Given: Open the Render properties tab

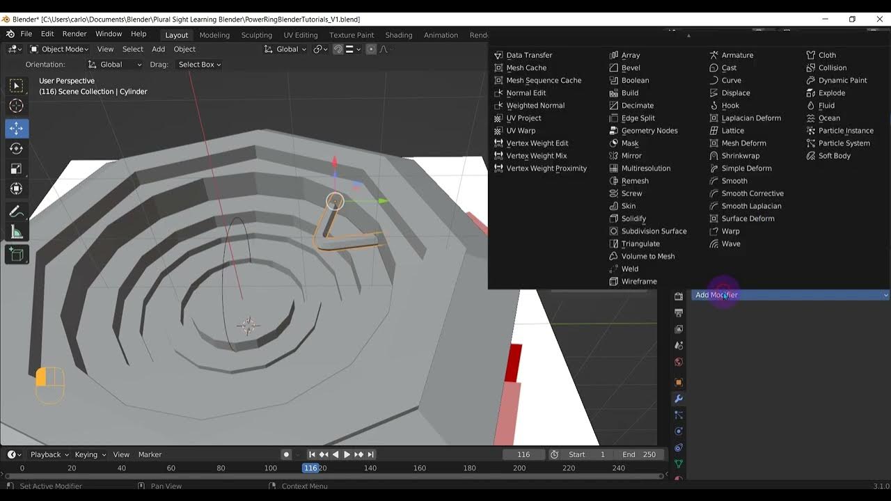Looking at the screenshot, I should tap(679, 296).
